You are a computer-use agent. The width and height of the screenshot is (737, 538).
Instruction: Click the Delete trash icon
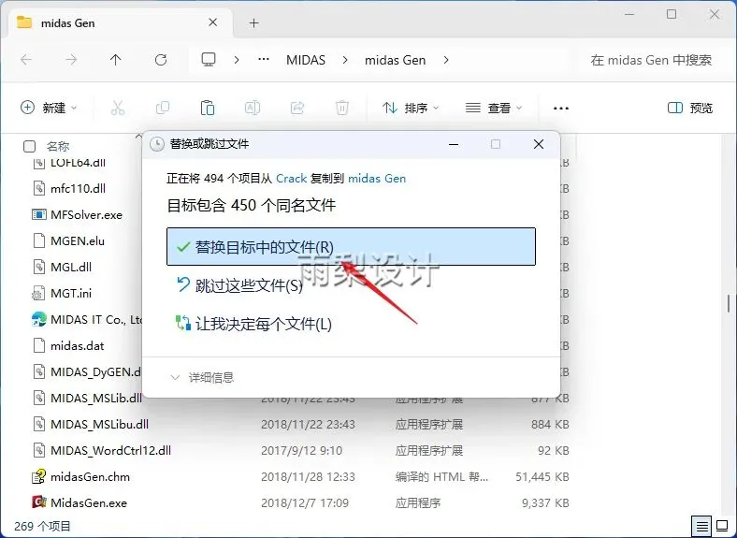341,108
